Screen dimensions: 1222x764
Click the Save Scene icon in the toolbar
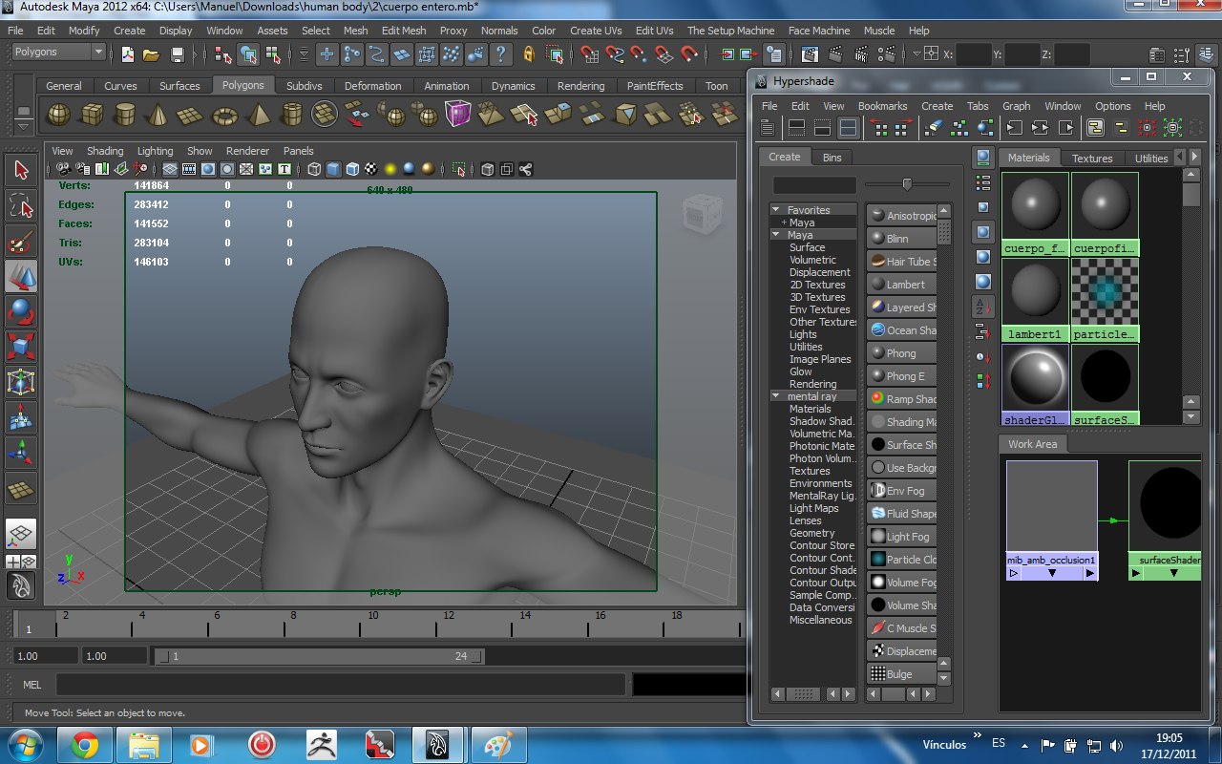pyautogui.click(x=178, y=53)
